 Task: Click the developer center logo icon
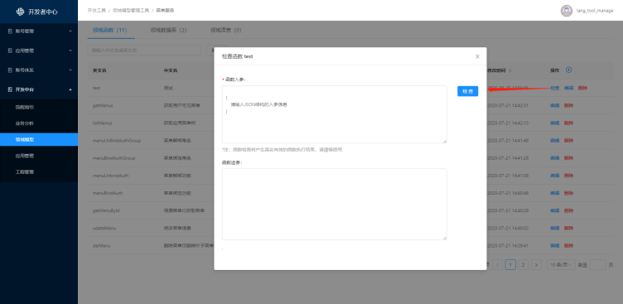[20, 12]
